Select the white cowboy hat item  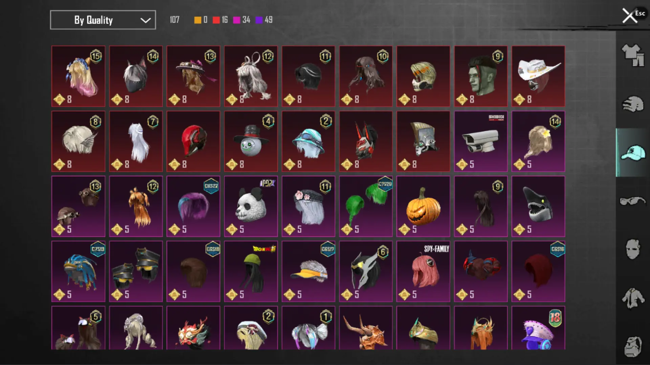coord(538,76)
